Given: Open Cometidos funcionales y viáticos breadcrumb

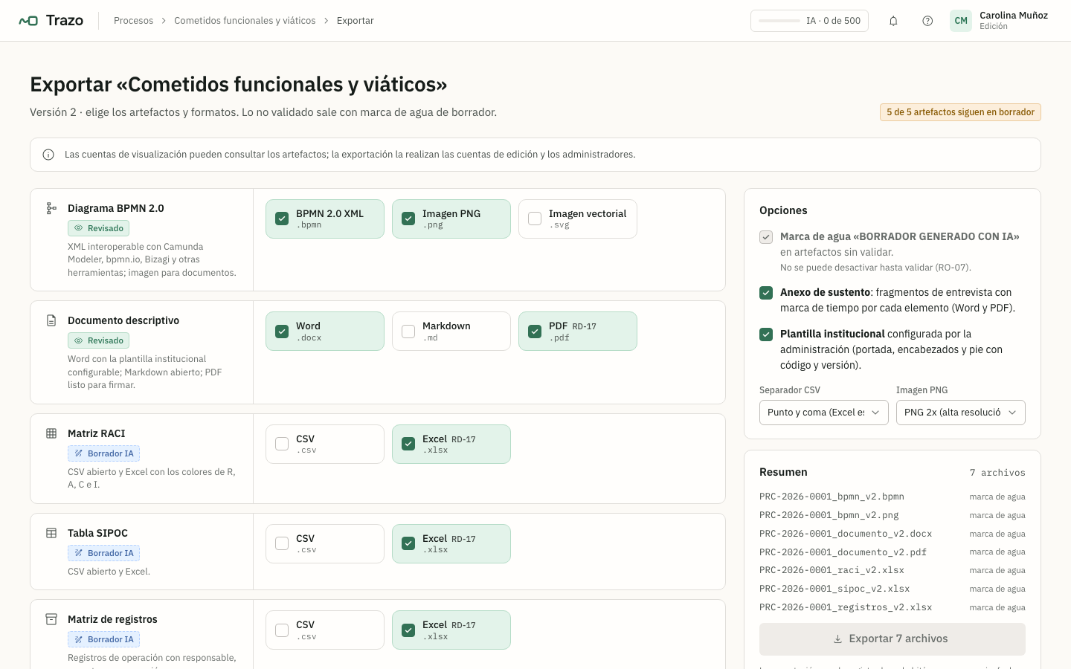Looking at the screenshot, I should pos(245,21).
